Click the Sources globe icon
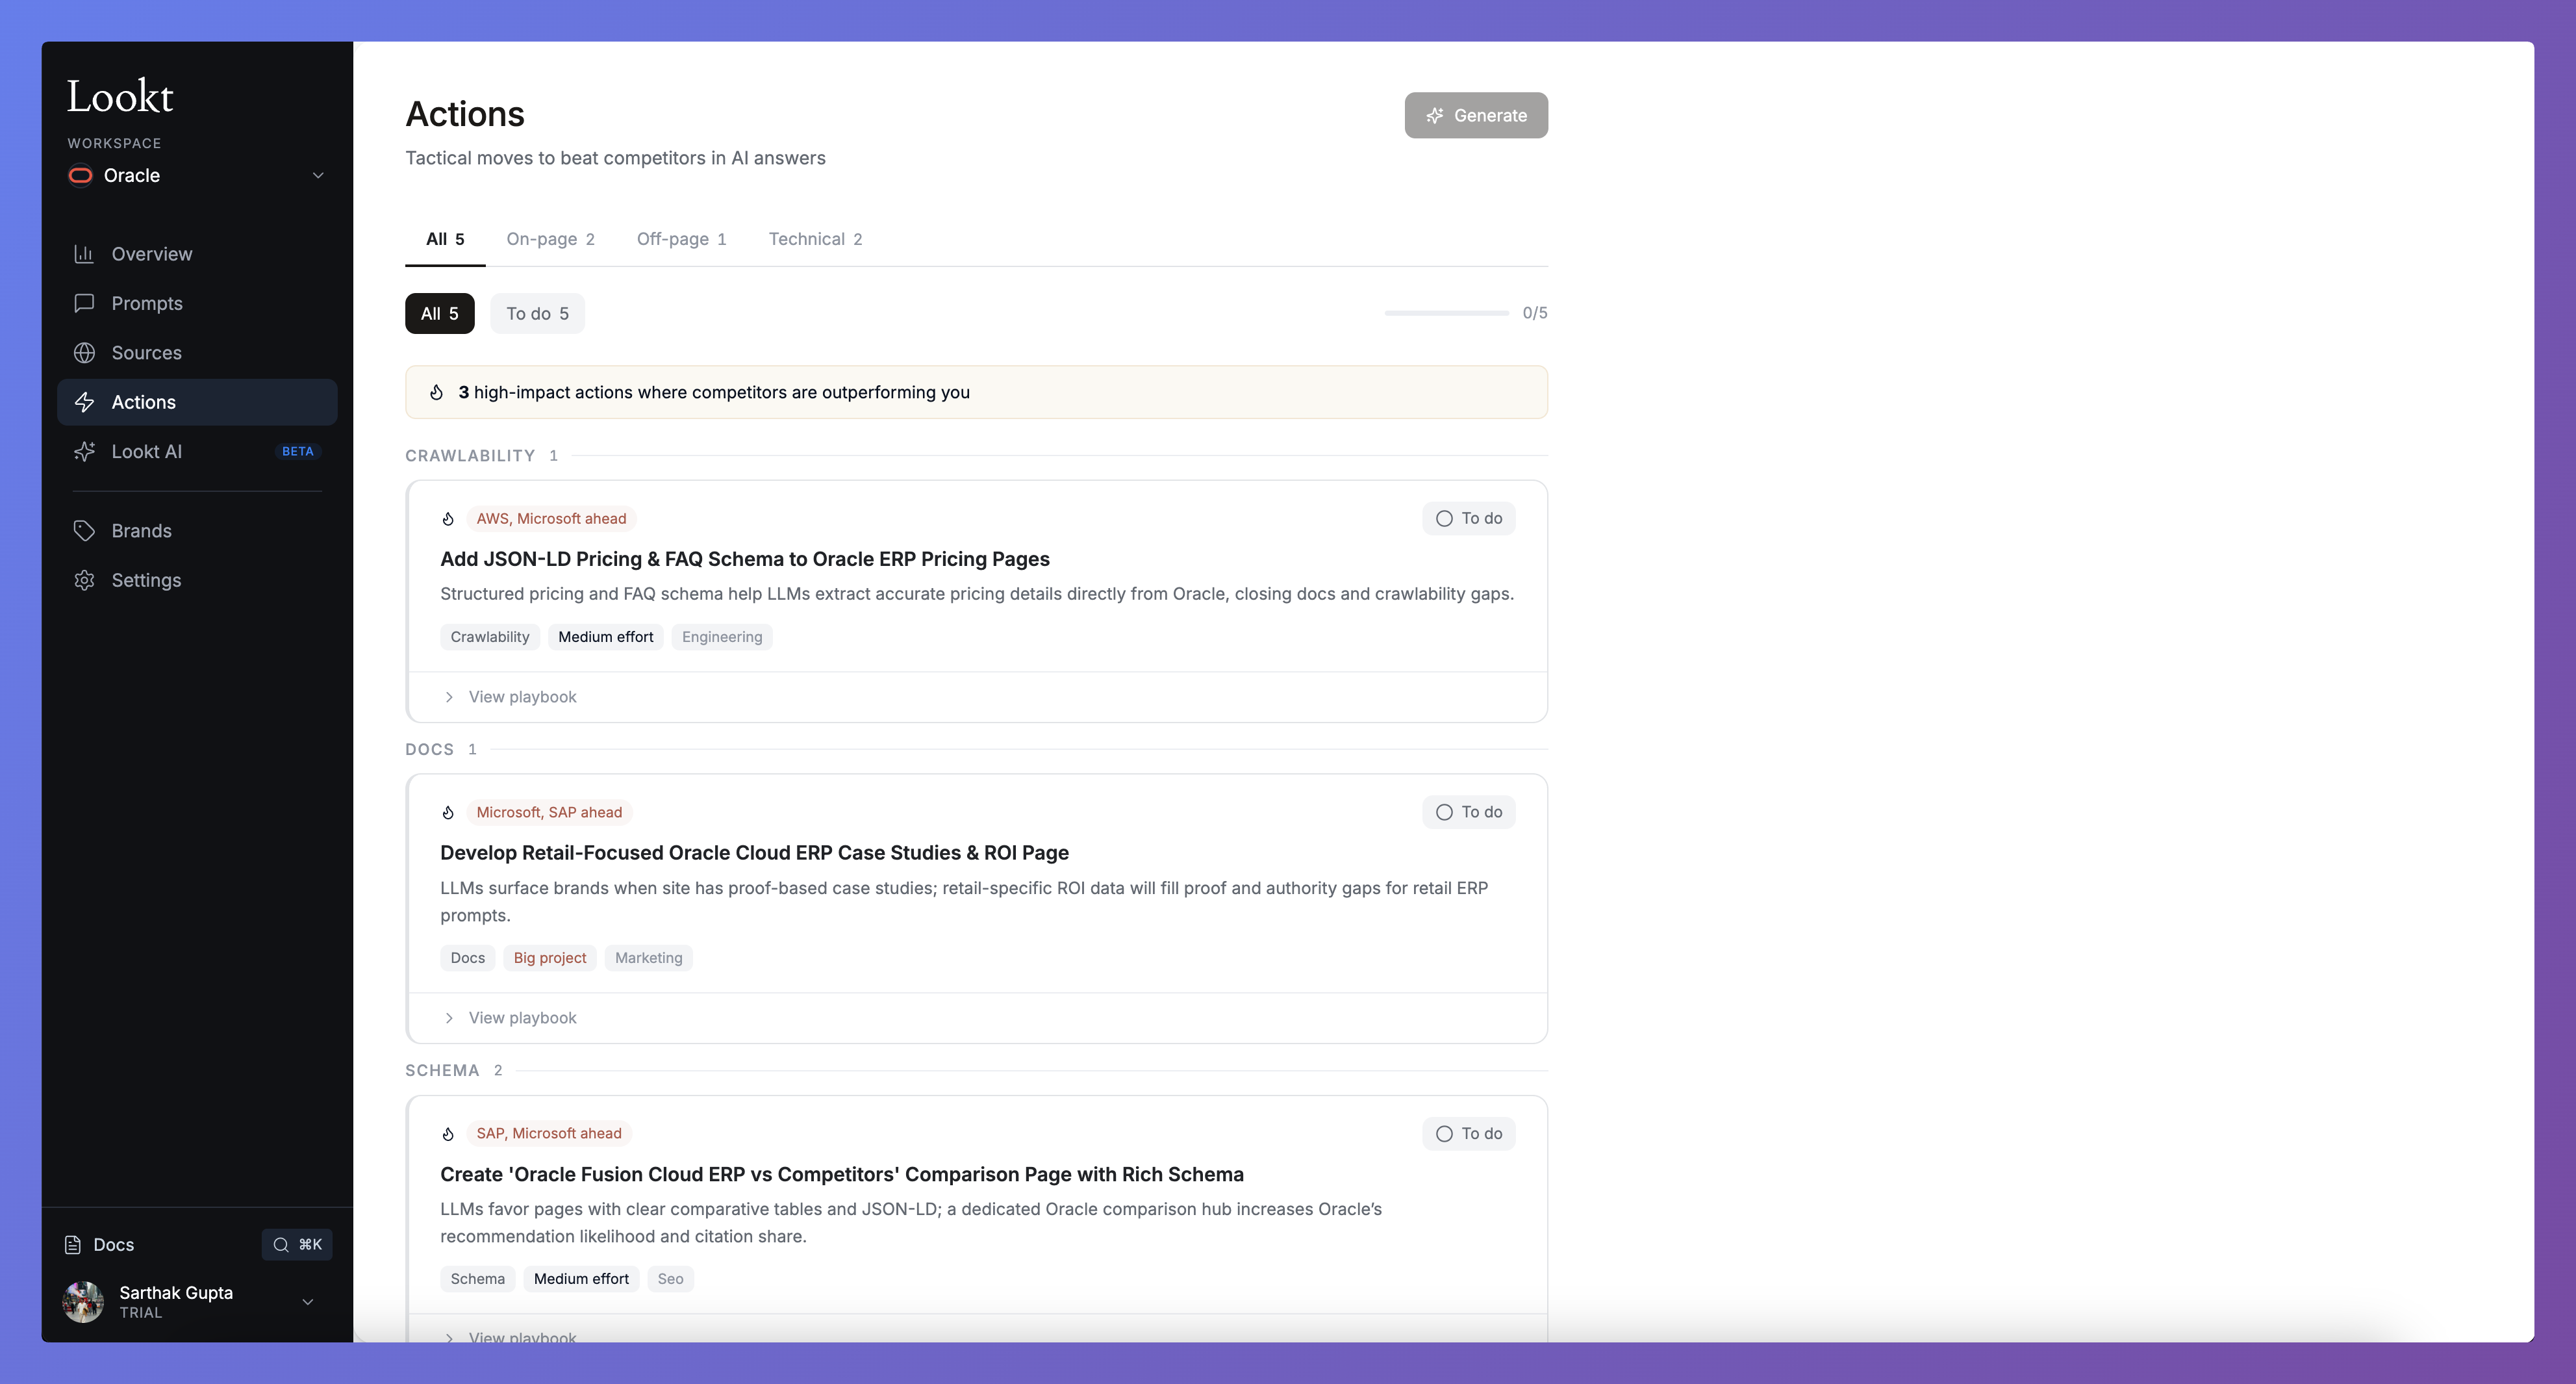 [84, 353]
